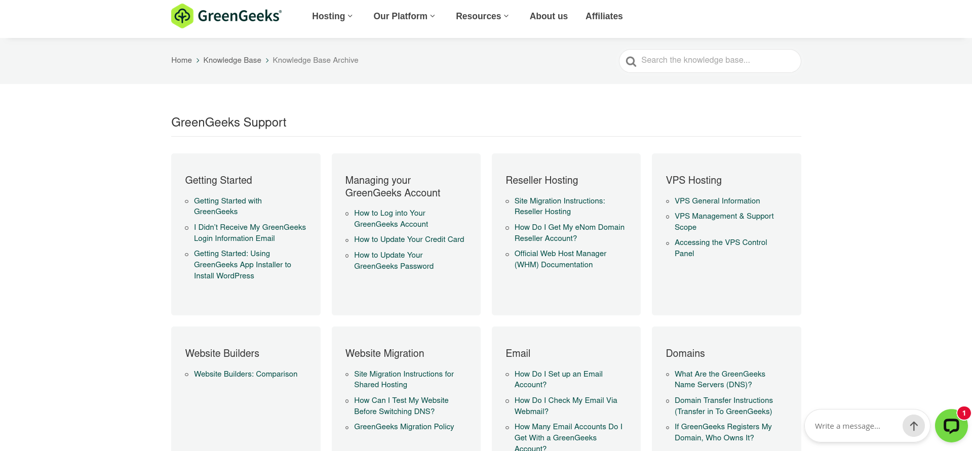Viewport: 972px width, 451px height.
Task: Expand the Hosting menu
Action: (x=332, y=16)
